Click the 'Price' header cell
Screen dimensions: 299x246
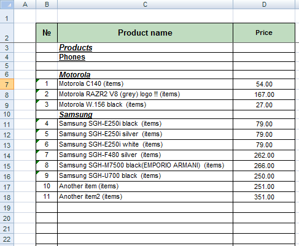tap(264, 33)
